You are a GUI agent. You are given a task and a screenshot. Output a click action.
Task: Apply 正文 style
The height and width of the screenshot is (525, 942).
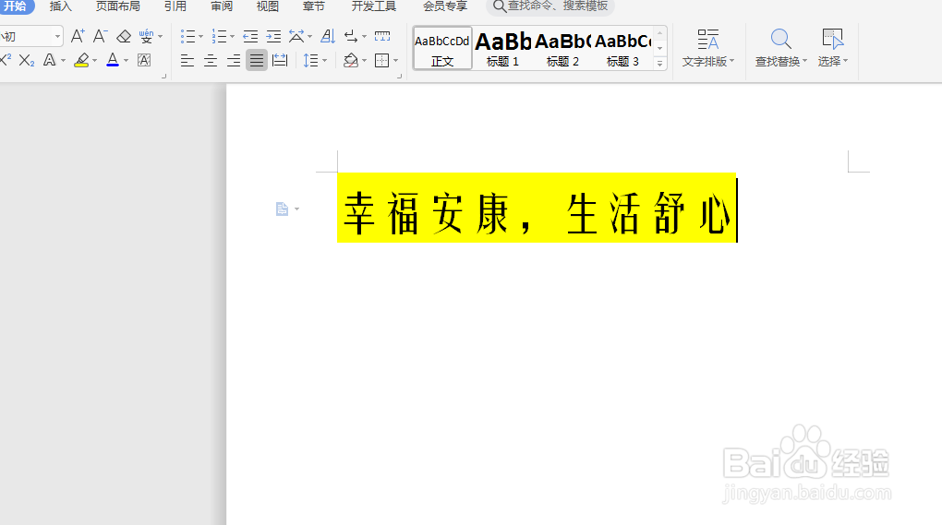click(442, 48)
